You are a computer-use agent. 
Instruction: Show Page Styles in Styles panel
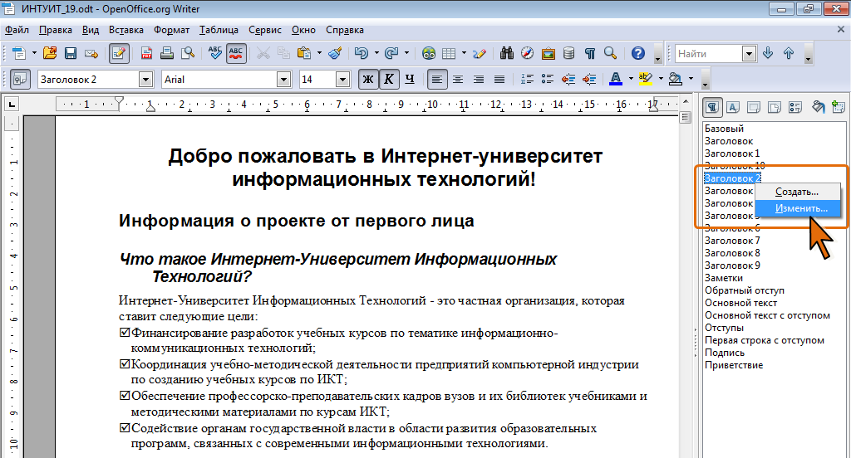pyautogui.click(x=775, y=107)
